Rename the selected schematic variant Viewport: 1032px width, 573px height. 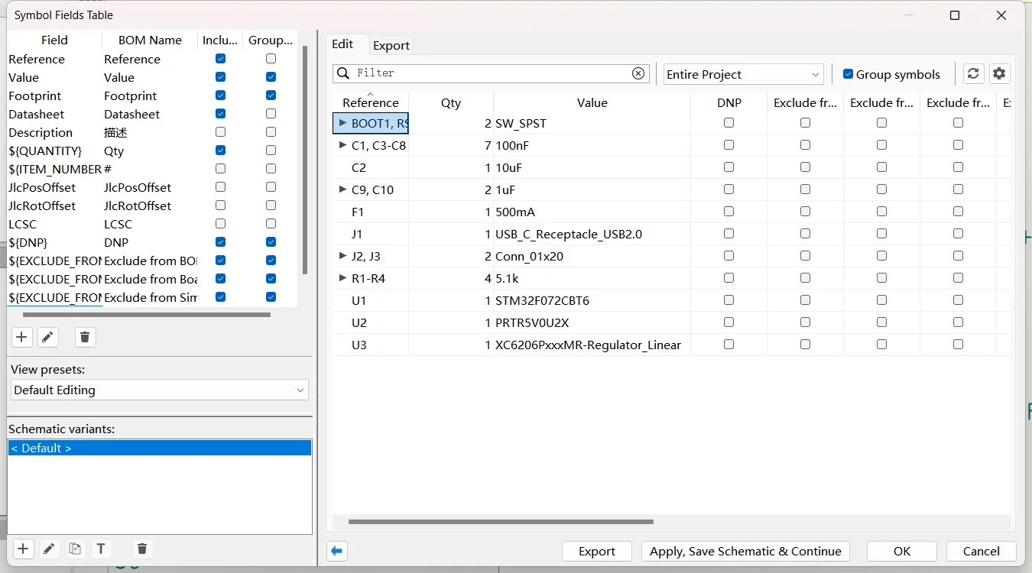(x=49, y=549)
